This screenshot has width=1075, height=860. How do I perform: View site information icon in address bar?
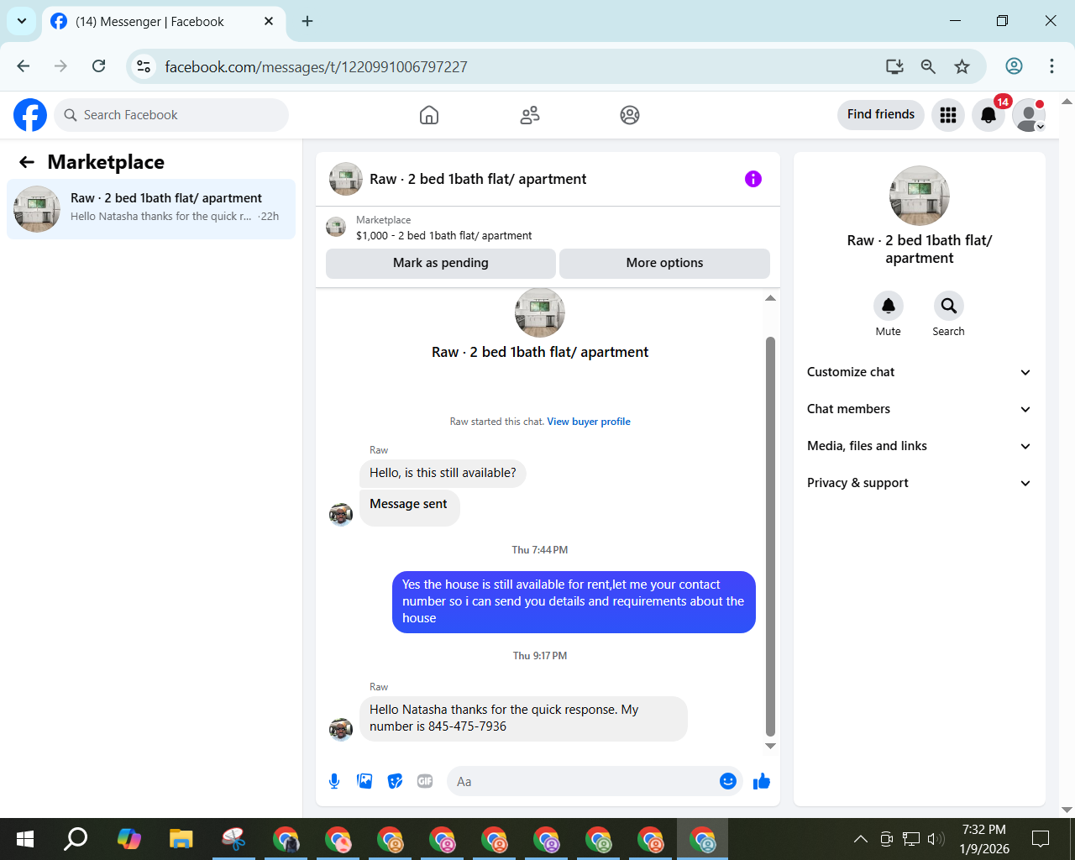point(144,66)
